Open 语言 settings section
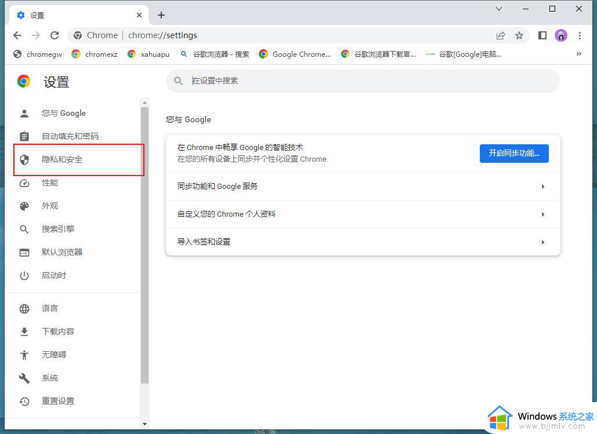This screenshot has height=434, width=597. (73, 308)
